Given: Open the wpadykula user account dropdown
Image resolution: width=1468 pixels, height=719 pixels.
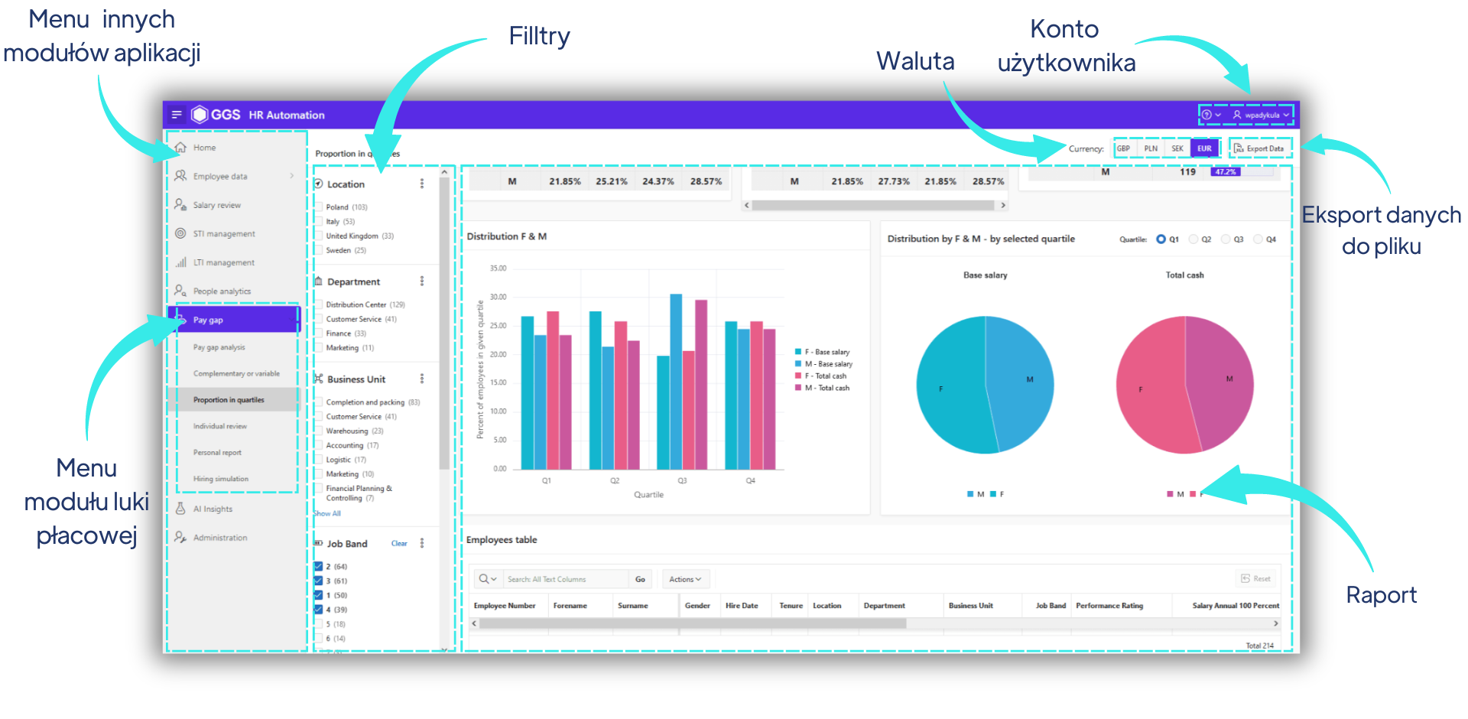Looking at the screenshot, I should pyautogui.click(x=1262, y=115).
